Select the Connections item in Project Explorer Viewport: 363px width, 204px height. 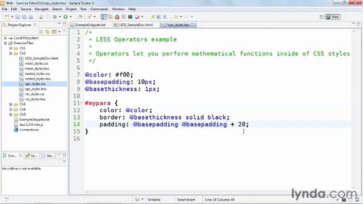point(29,130)
